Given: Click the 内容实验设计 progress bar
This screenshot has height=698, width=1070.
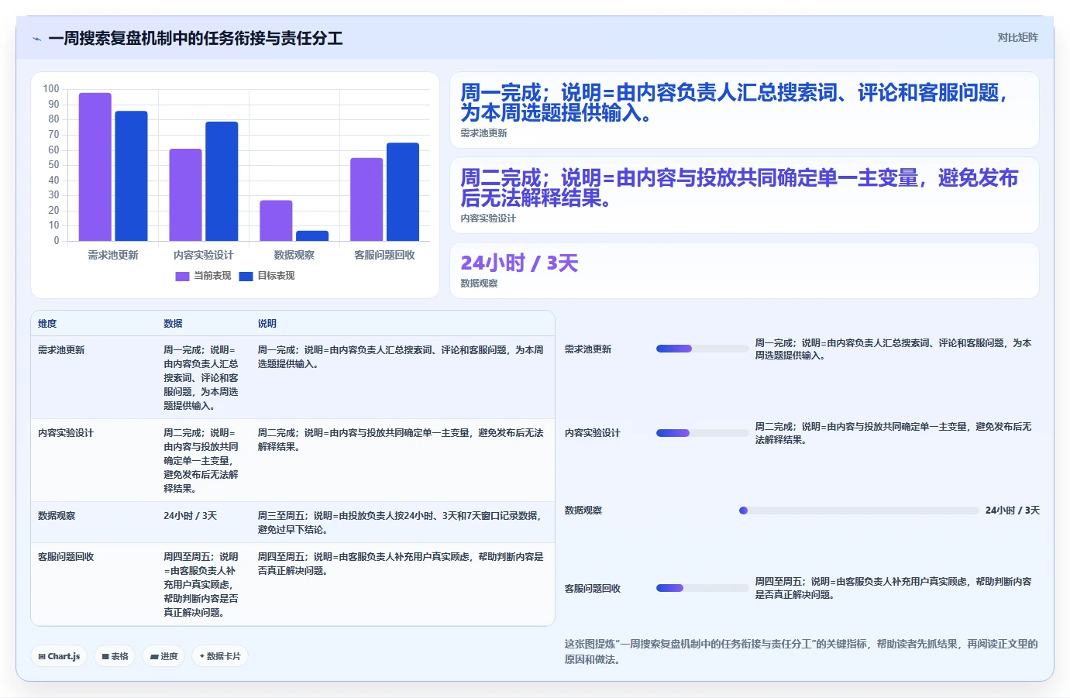Looking at the screenshot, I should (x=702, y=433).
